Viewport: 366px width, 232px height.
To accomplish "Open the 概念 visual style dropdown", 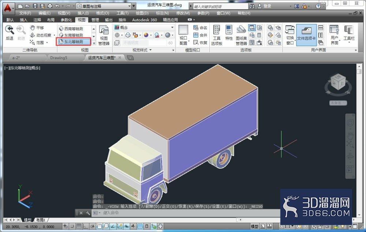I will (144, 27).
